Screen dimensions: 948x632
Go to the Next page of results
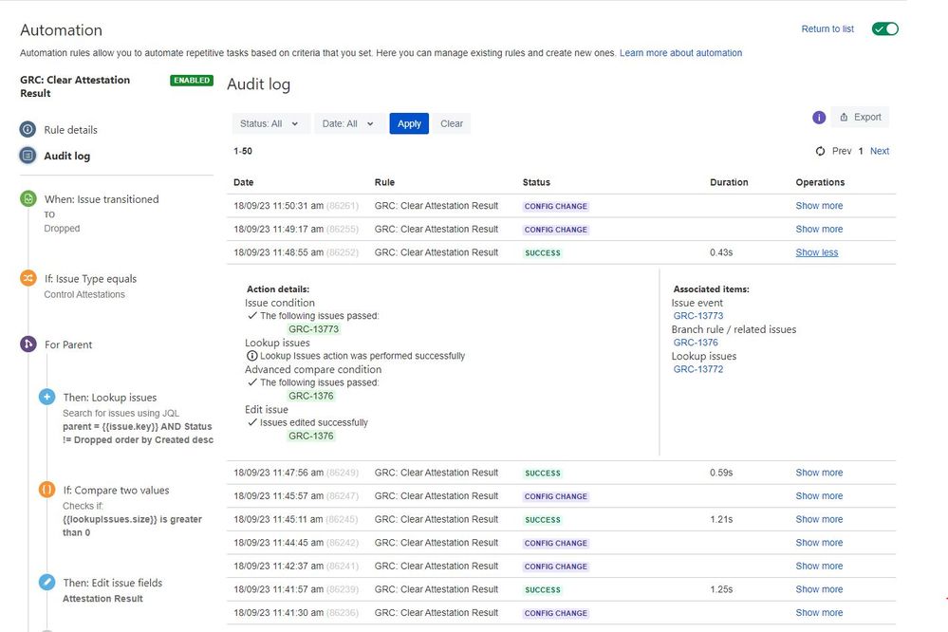[879, 151]
